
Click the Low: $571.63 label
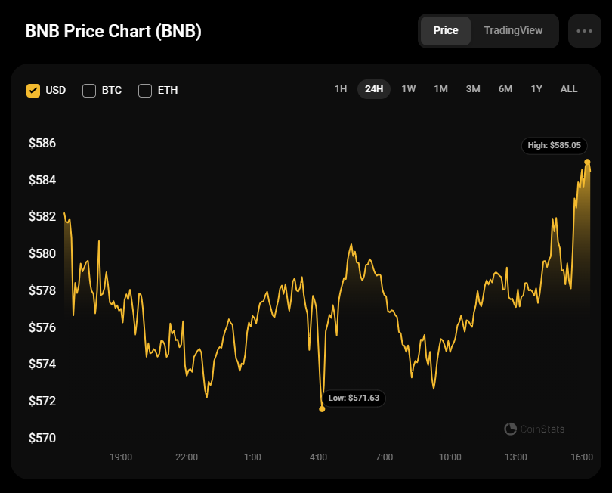click(x=354, y=398)
